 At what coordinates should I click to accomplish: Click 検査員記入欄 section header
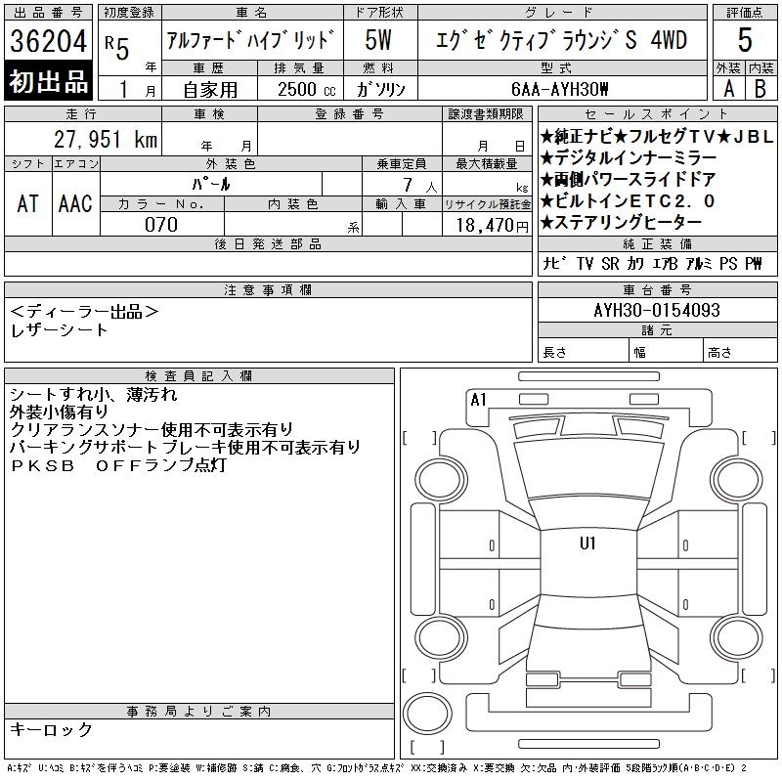pos(199,375)
